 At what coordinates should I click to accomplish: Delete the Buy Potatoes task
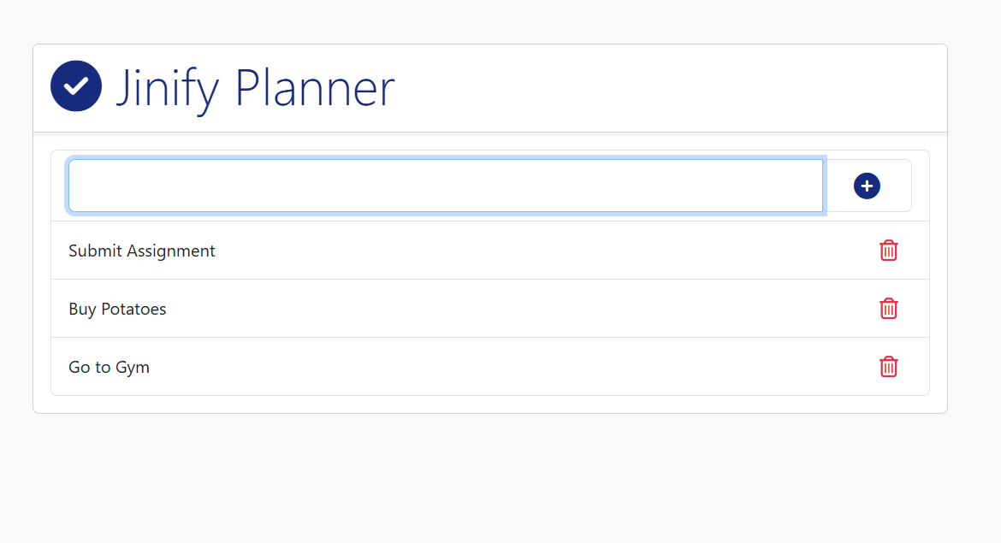point(889,309)
